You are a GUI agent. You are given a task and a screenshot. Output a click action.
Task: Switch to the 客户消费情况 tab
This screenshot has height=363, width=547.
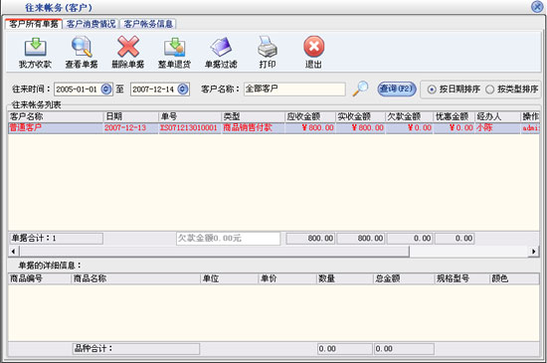pos(91,24)
